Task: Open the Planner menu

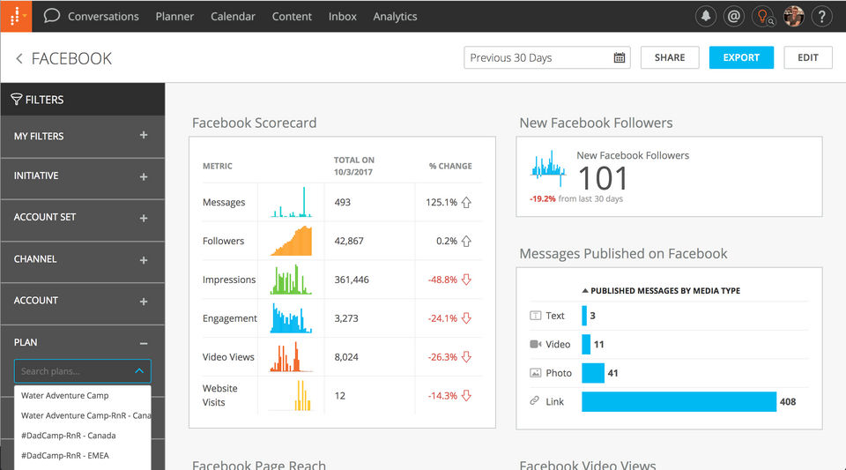Action: (174, 16)
